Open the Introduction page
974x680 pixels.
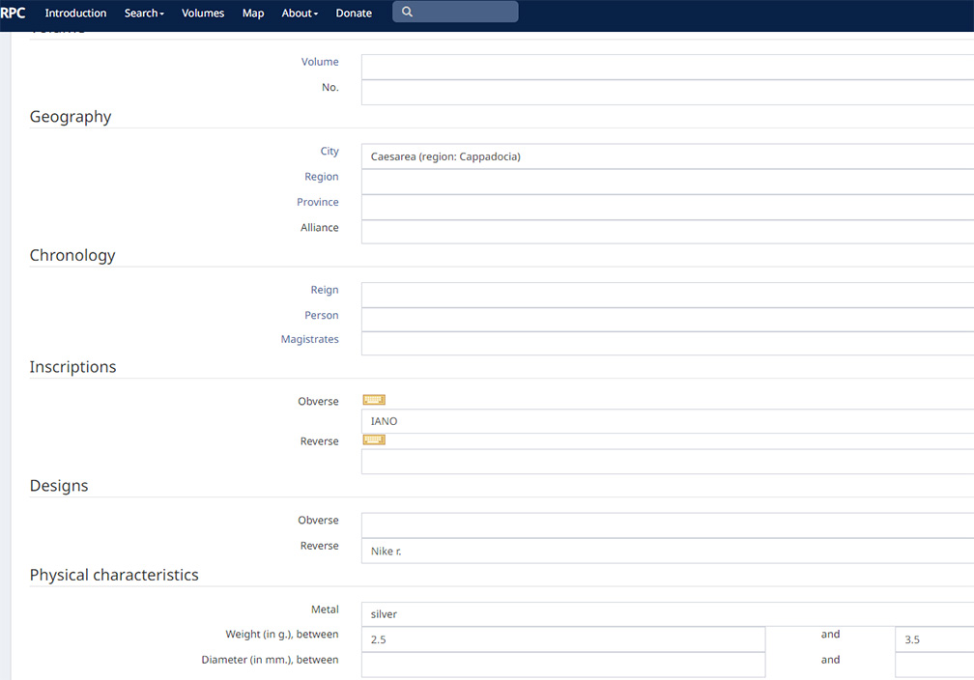(x=75, y=14)
